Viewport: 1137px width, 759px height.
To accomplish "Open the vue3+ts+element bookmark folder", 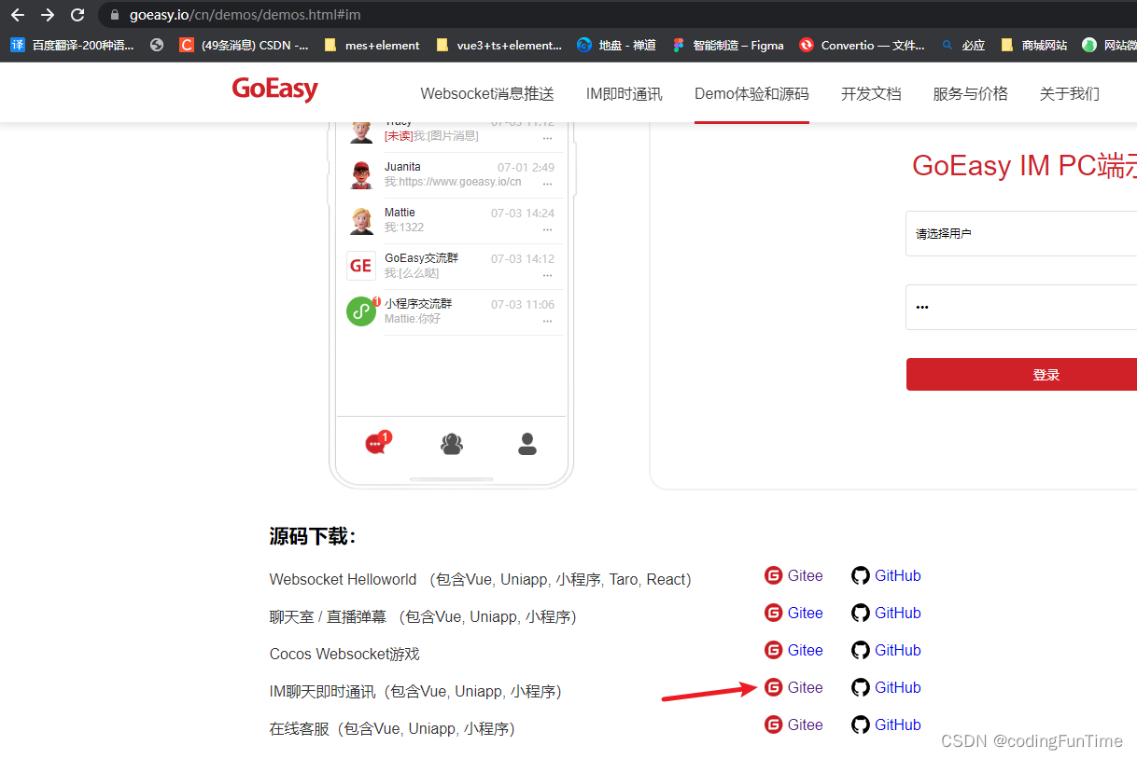I will pyautogui.click(x=498, y=45).
